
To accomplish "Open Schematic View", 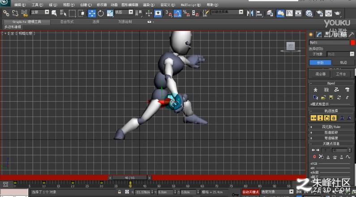I will coord(298,13).
